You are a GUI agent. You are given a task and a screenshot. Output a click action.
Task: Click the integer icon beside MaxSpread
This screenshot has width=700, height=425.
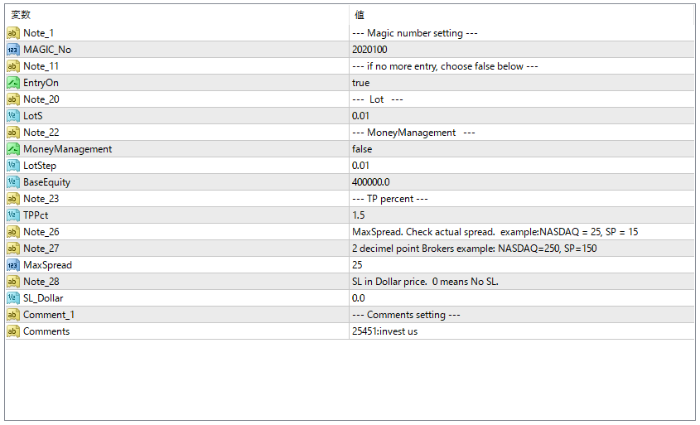[13, 265]
